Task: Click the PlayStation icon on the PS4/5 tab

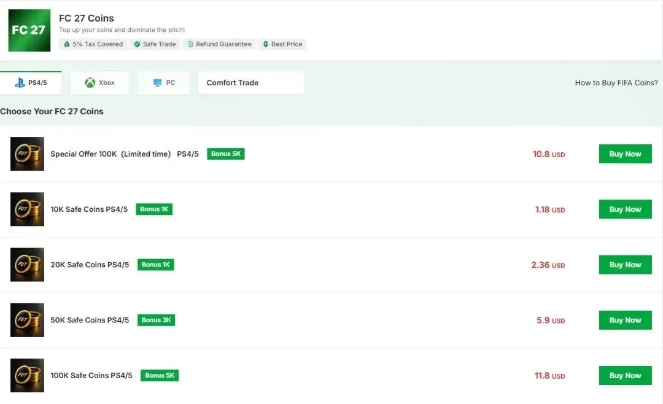Action: (20, 82)
